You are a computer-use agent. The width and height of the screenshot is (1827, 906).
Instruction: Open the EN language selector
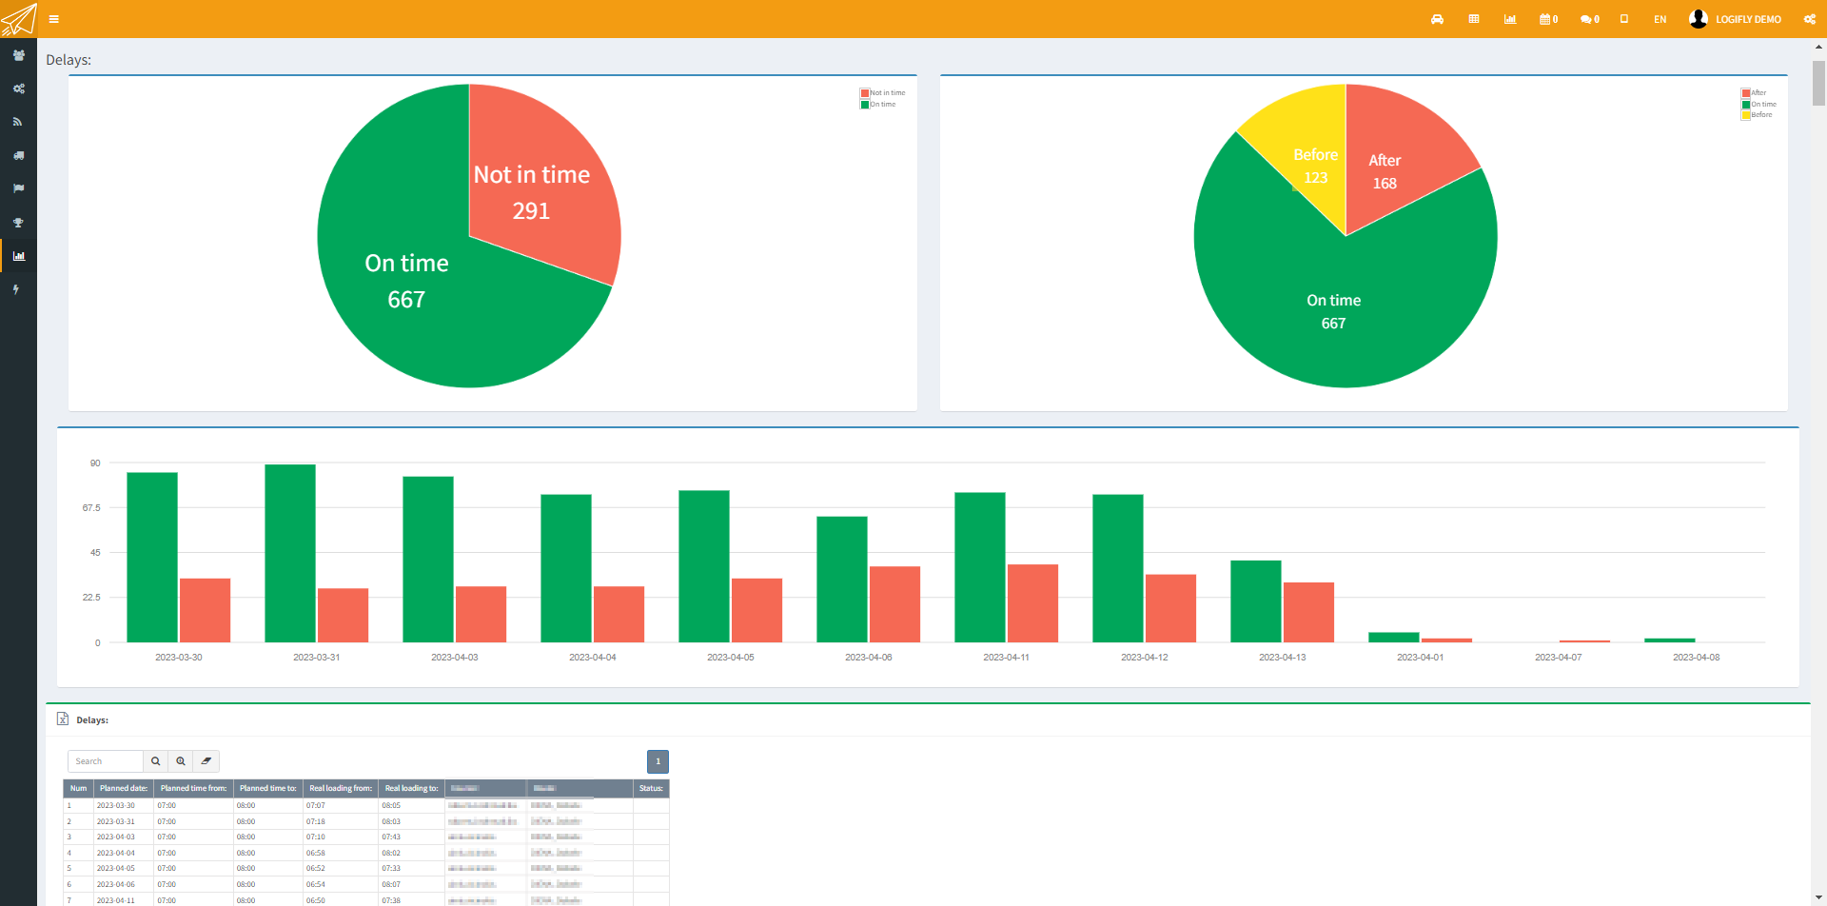click(x=1660, y=19)
